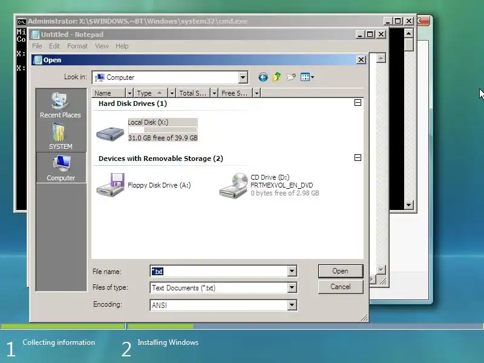484x363 pixels.
Task: Click the File name input field
Action: (219, 271)
